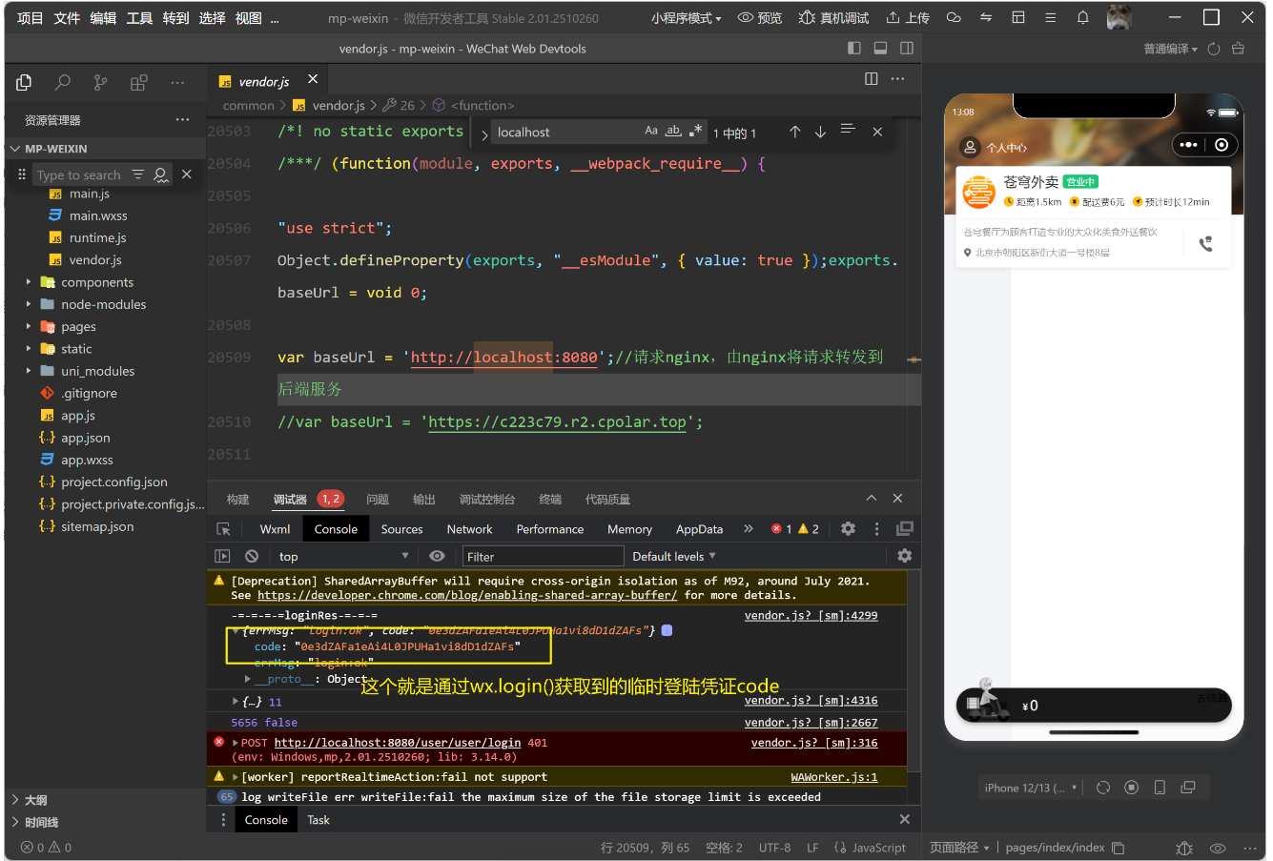Toggle bottom panel visibility layout icon
1273x861 pixels.
(x=880, y=49)
